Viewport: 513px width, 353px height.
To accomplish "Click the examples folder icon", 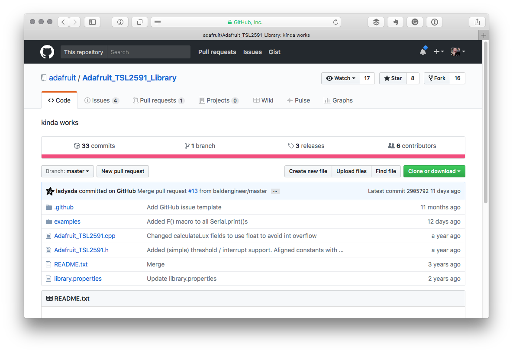I will point(49,221).
